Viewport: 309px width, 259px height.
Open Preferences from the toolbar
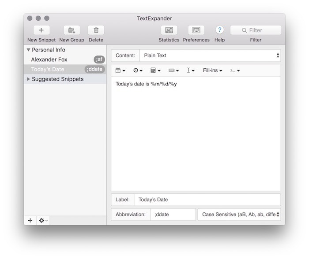[x=196, y=30]
